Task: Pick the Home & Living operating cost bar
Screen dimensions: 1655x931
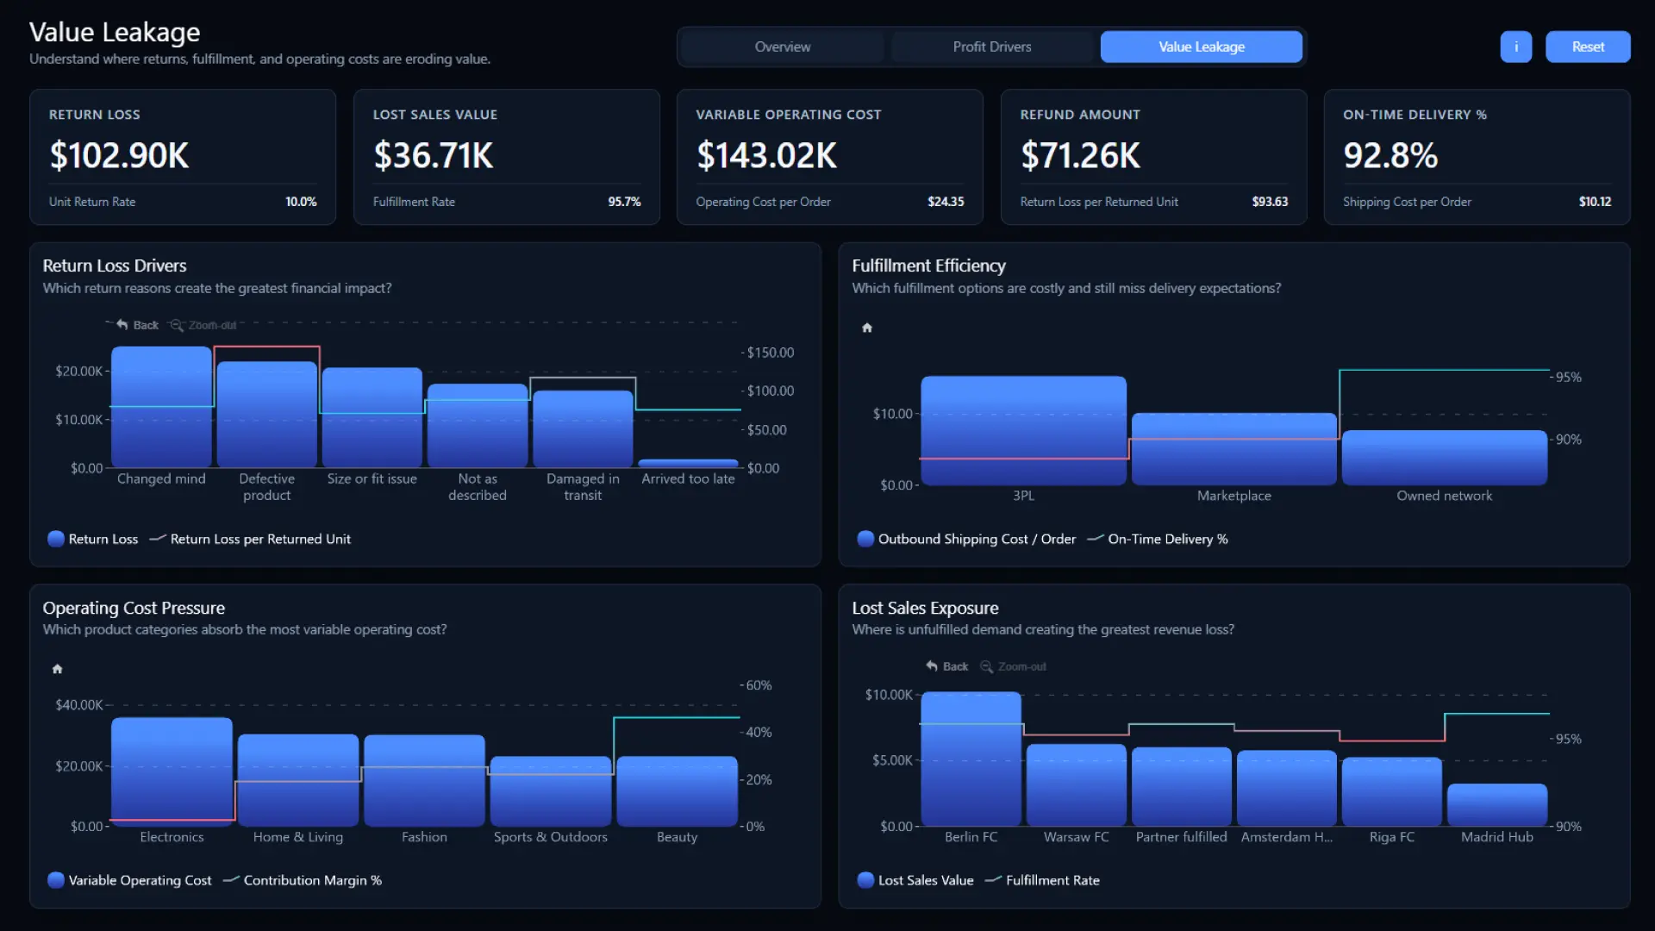Action: pos(297,781)
